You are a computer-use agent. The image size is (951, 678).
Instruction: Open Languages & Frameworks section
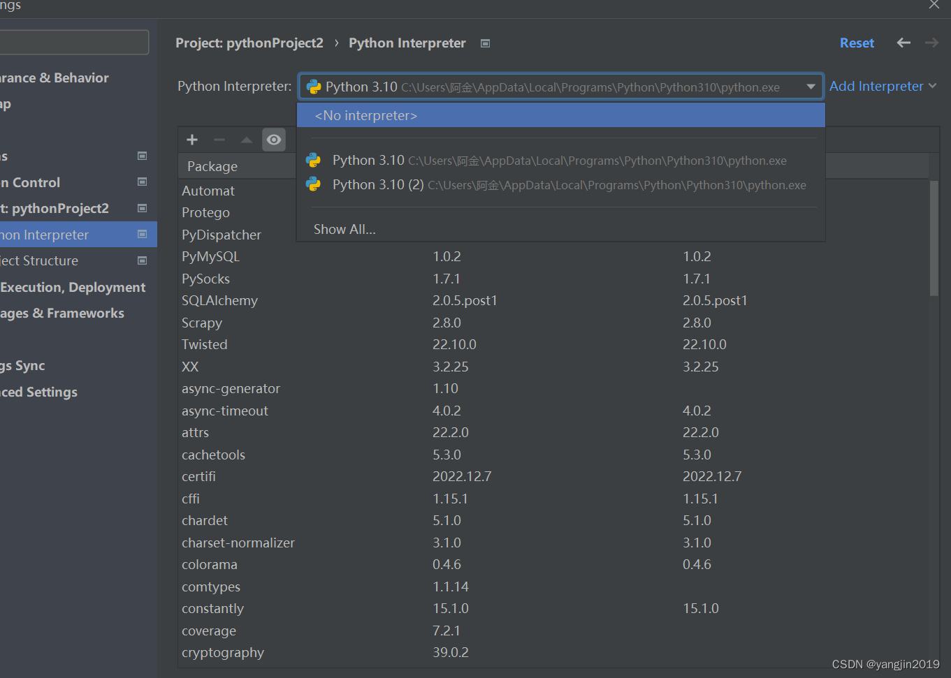pyautogui.click(x=62, y=313)
